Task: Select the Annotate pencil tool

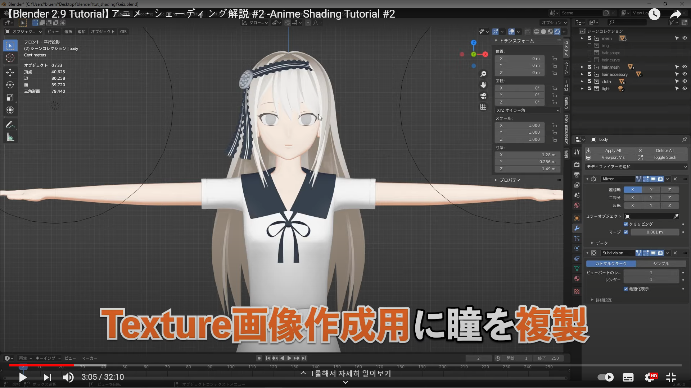Action: [10, 125]
